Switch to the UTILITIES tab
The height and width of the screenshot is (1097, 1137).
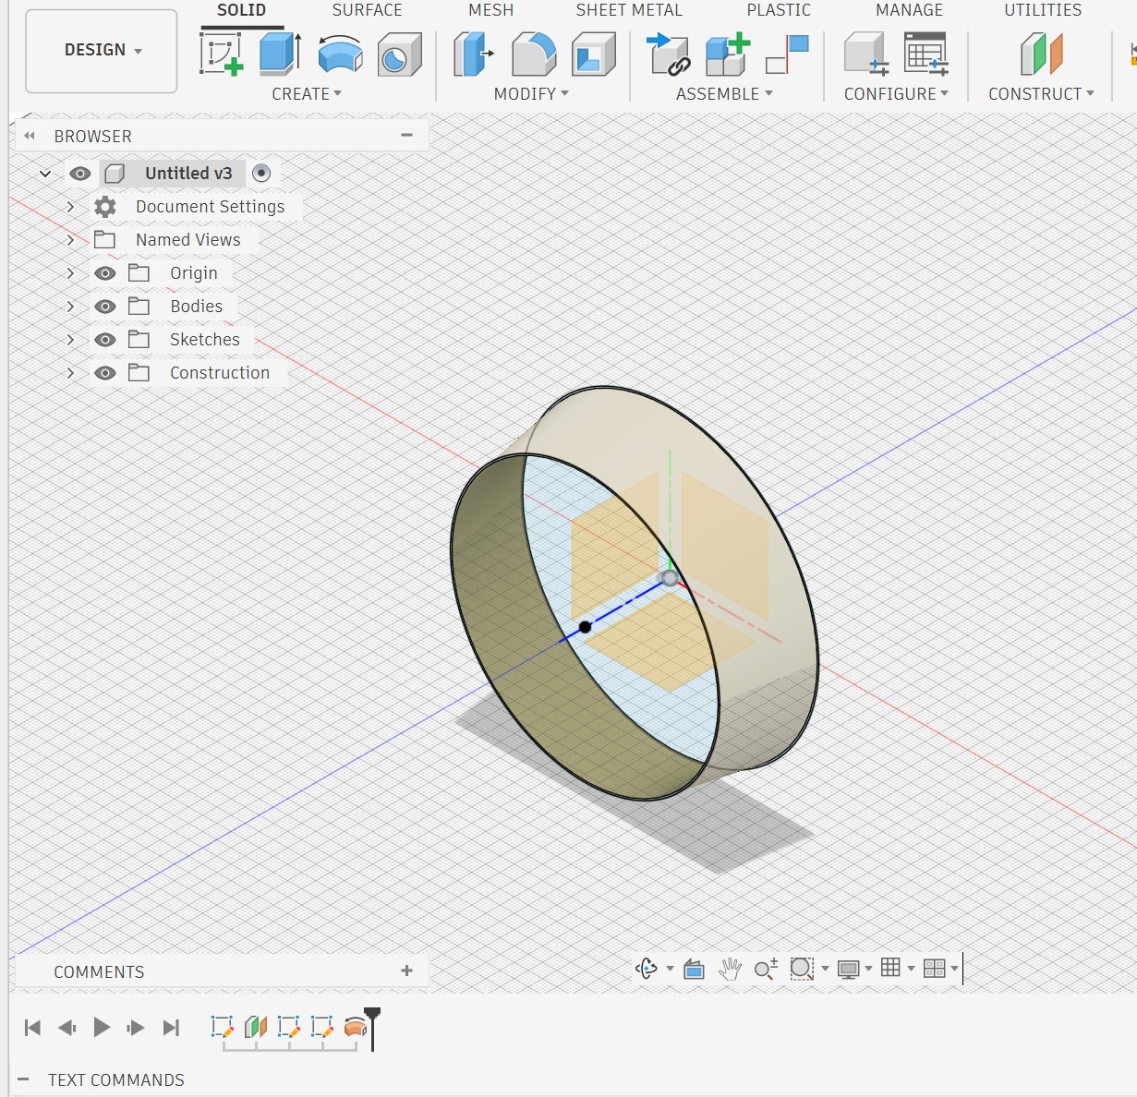coord(1043,10)
